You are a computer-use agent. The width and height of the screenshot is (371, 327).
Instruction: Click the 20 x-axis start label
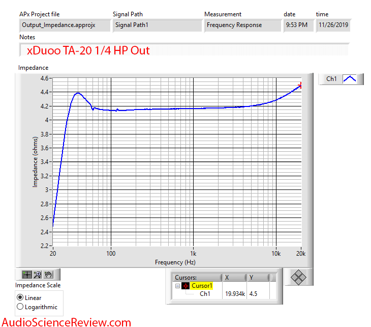53,254
